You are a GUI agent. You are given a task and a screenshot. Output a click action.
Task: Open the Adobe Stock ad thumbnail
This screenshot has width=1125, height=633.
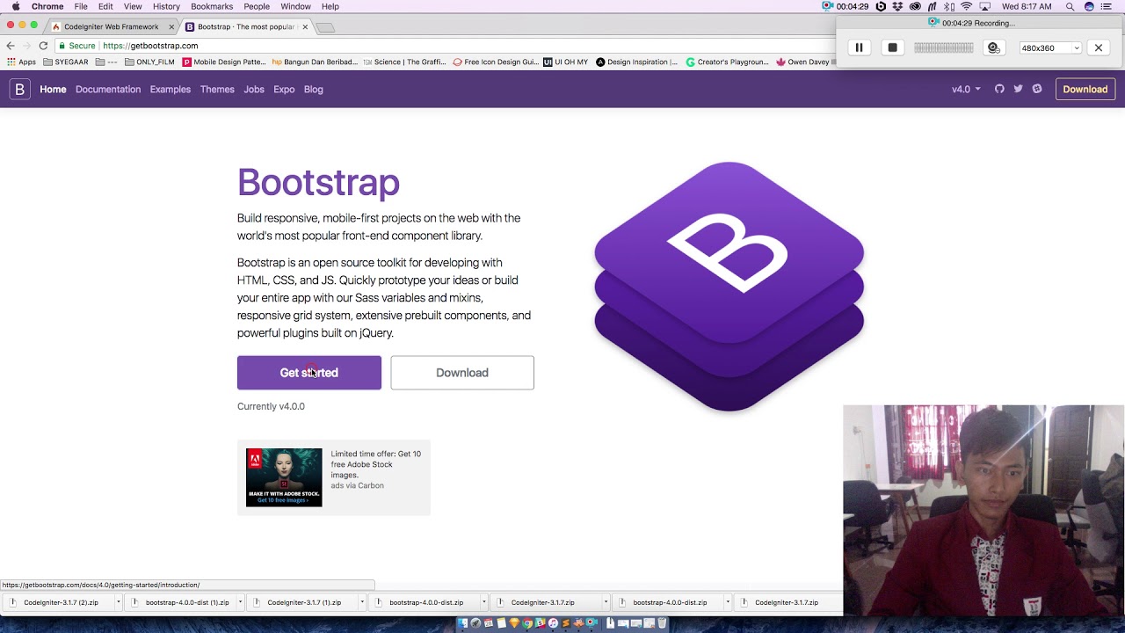coord(284,477)
